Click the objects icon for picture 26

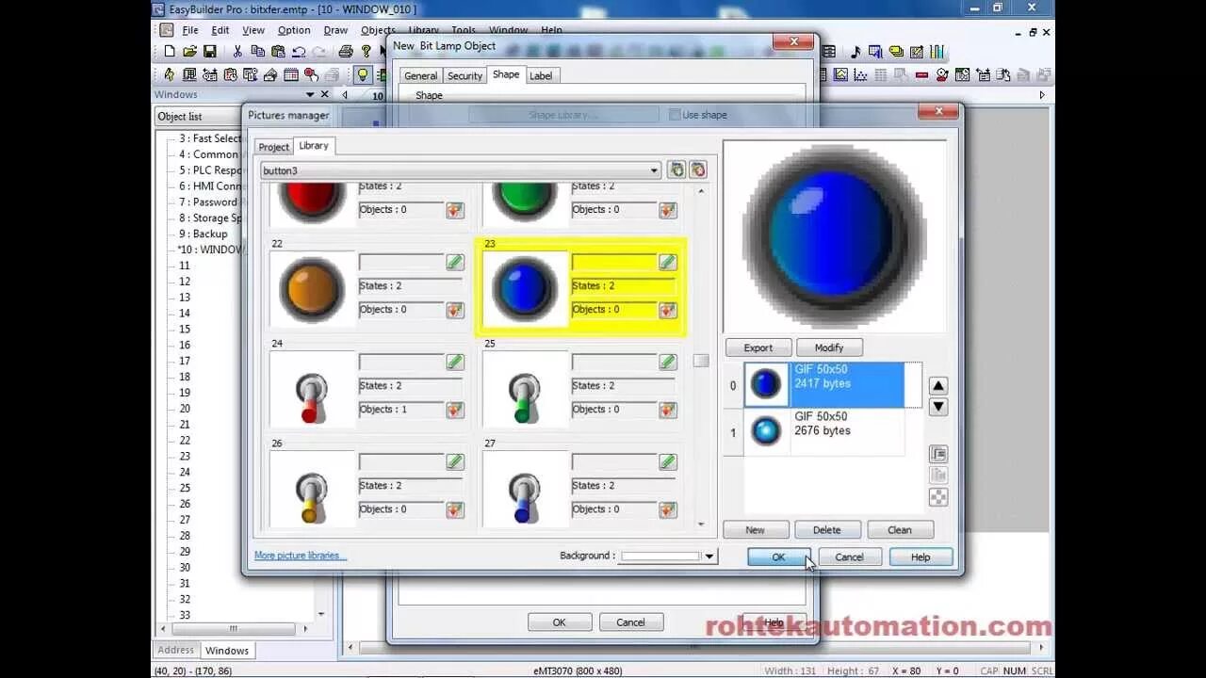click(x=455, y=509)
